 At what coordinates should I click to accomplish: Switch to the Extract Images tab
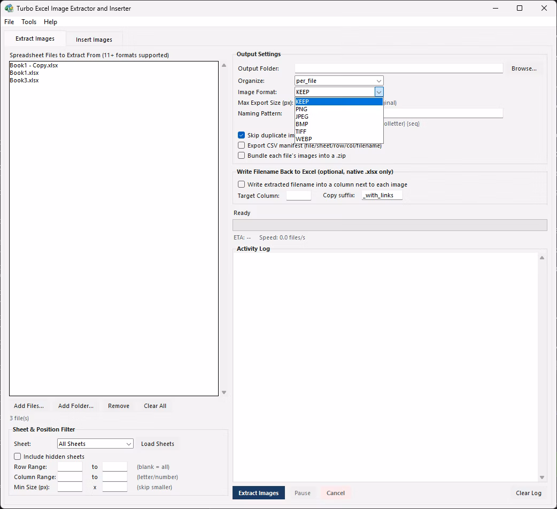[x=35, y=38]
